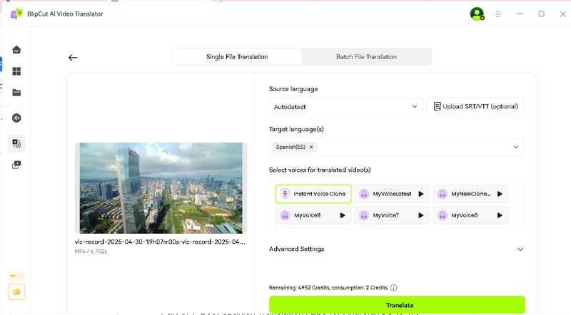The height and width of the screenshot is (315, 571).
Task: Open the hamburger menu in title bar
Action: tap(498, 14)
